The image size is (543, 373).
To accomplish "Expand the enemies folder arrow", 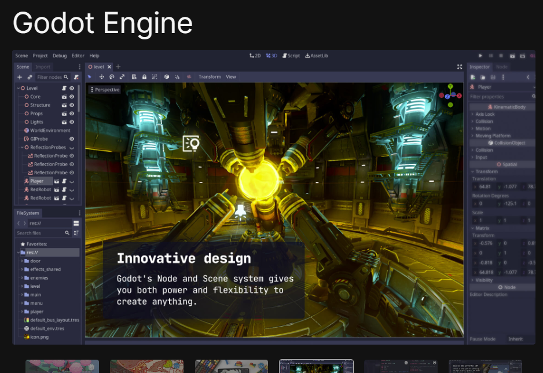I will click(22, 278).
